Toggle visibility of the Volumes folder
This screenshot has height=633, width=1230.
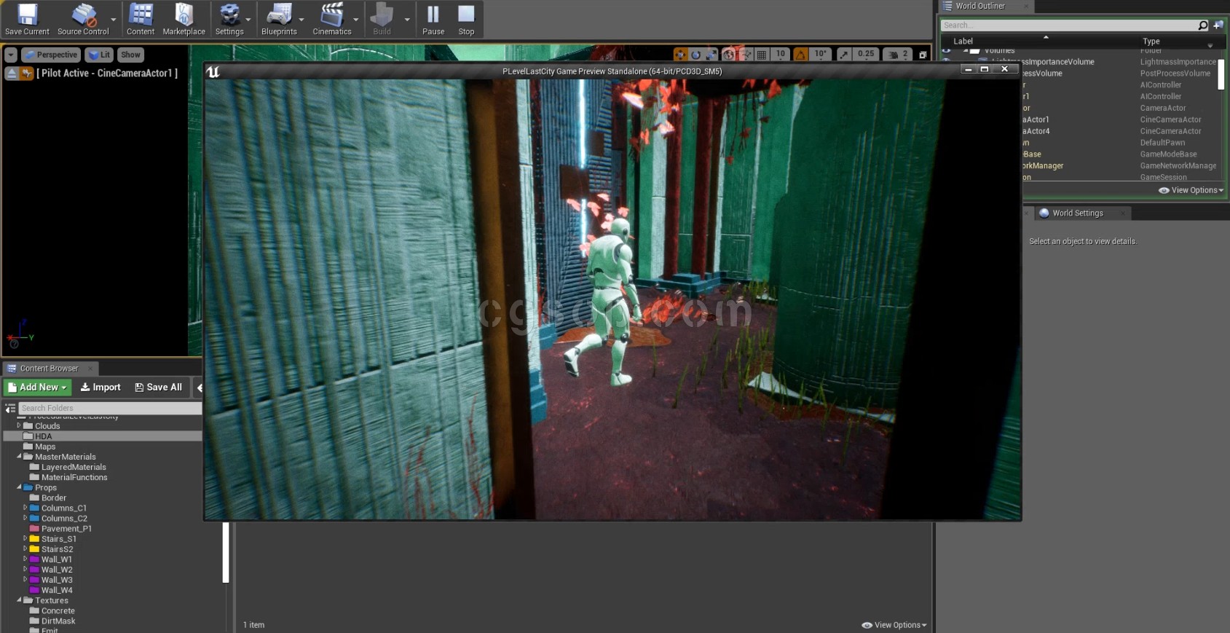947,50
